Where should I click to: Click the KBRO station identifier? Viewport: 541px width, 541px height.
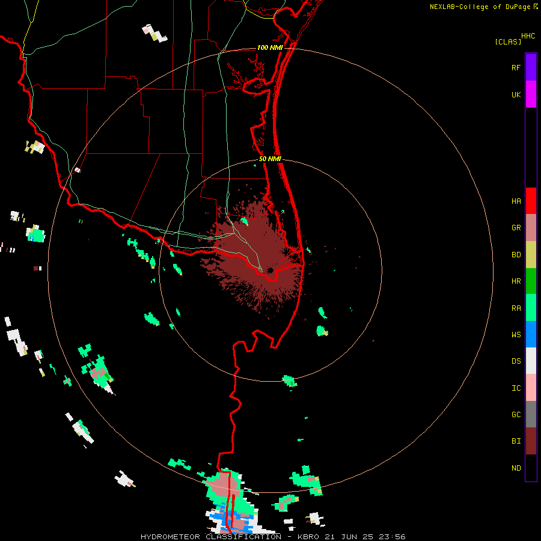click(x=308, y=537)
